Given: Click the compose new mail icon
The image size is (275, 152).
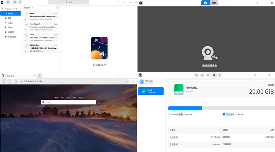Looking at the screenshot, I should [8, 2].
